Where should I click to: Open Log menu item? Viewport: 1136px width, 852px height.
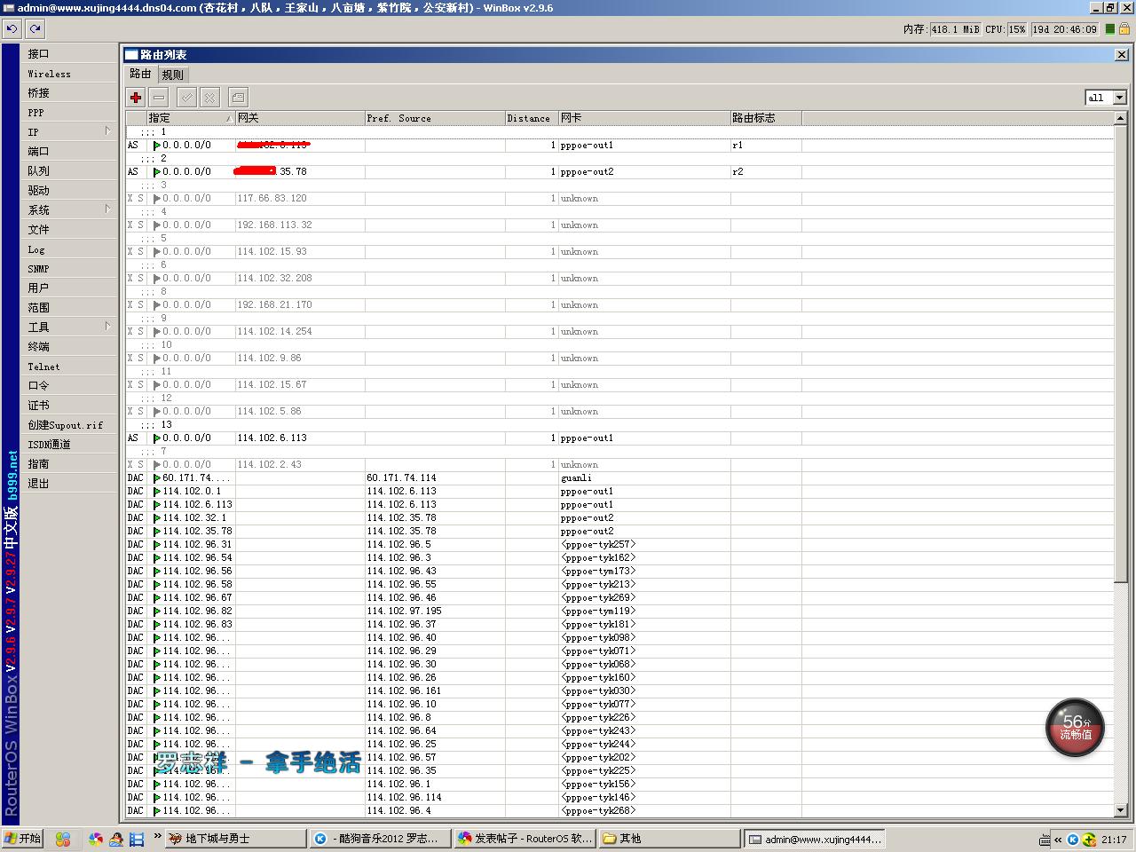coord(69,249)
